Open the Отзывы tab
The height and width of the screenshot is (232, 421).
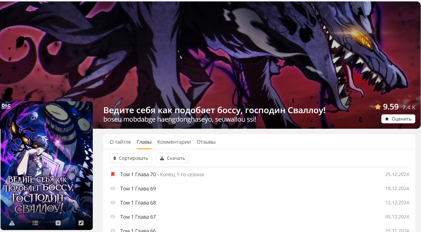[x=206, y=142]
